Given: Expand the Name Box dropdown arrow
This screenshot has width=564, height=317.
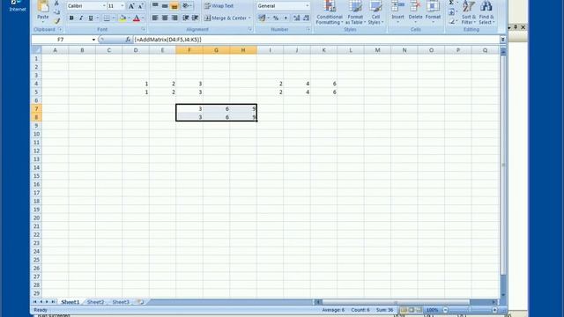Looking at the screenshot, I should pyautogui.click(x=93, y=40).
